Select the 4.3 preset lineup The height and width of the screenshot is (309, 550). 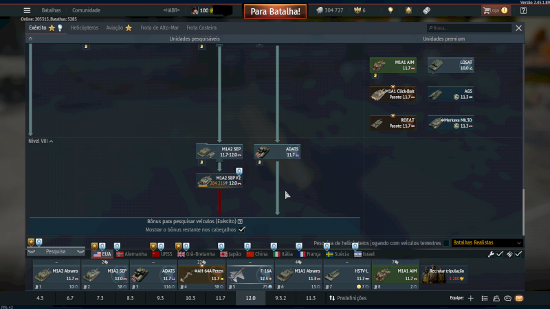click(40, 298)
